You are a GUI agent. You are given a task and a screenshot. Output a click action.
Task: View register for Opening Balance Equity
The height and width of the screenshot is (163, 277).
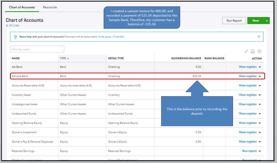(248, 123)
